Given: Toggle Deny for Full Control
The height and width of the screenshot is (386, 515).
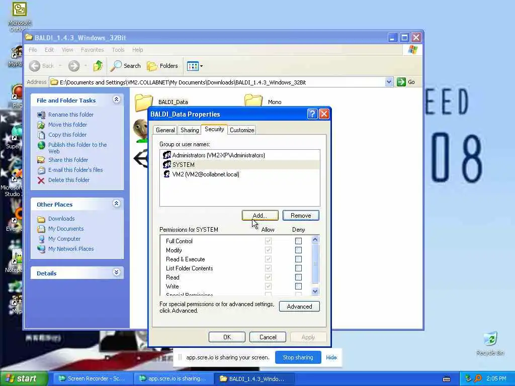Looking at the screenshot, I should (x=298, y=241).
